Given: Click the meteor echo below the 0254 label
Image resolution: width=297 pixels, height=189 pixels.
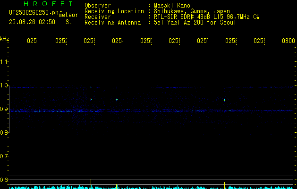Looking at the screenshot, I should tap(117, 100).
